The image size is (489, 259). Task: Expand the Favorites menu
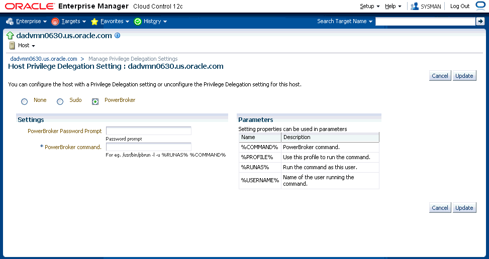115,21
